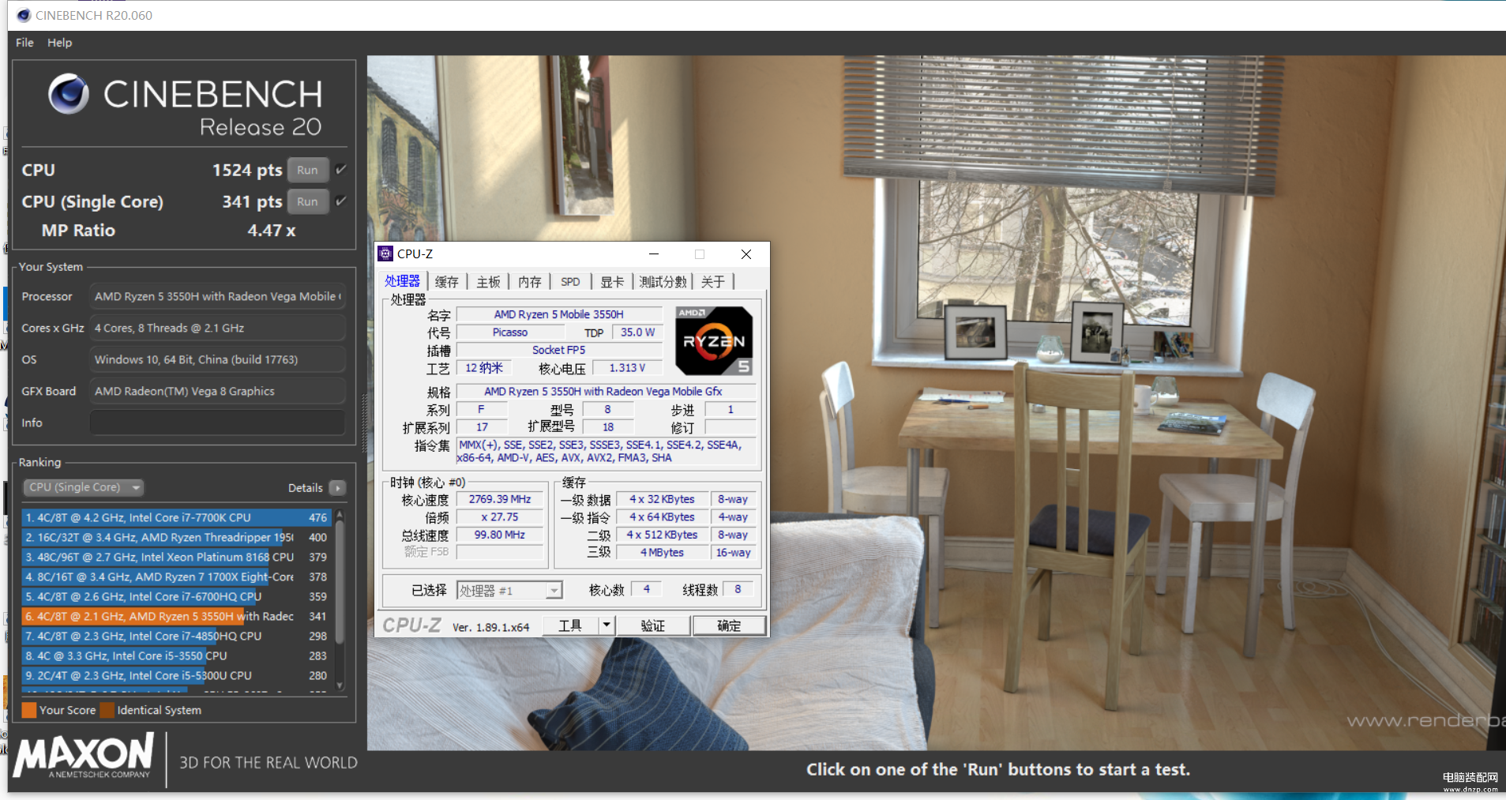
Task: Run the CPU (Single Core) benchmark
Action: point(308,201)
